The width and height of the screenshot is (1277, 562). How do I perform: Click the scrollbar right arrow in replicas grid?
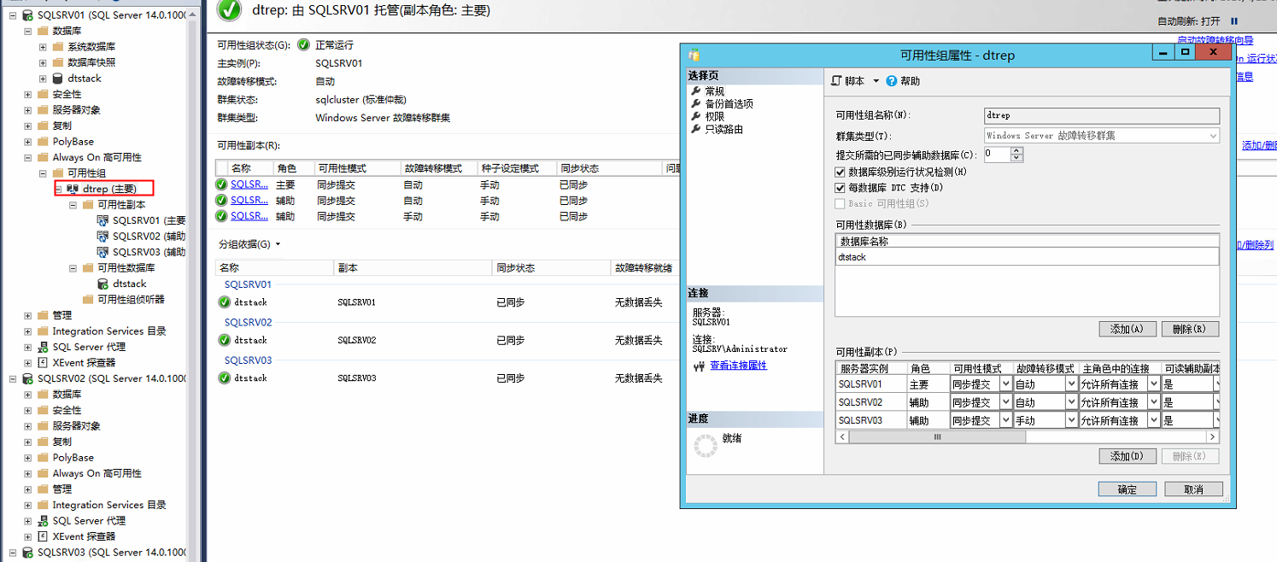click(1212, 436)
